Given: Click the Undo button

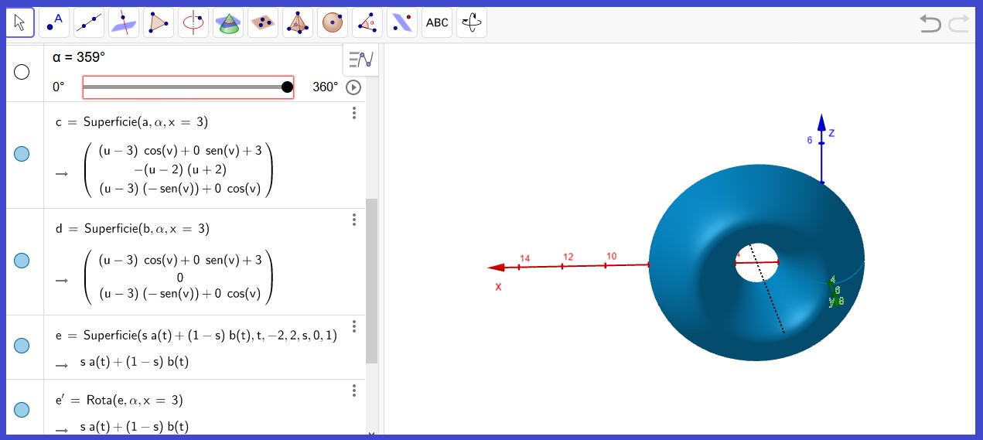Looking at the screenshot, I should 930,24.
